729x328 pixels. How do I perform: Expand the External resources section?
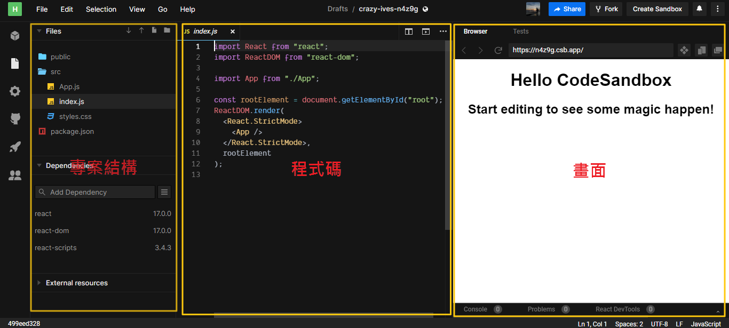39,283
